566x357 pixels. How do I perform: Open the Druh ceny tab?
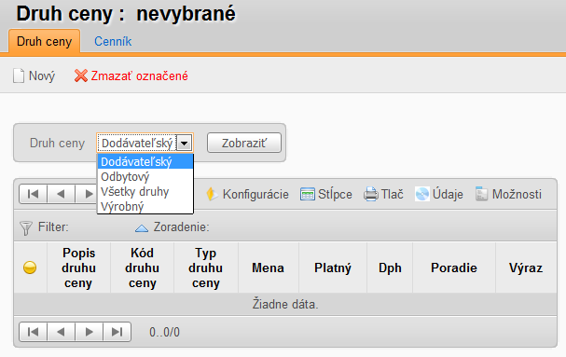[x=44, y=41]
